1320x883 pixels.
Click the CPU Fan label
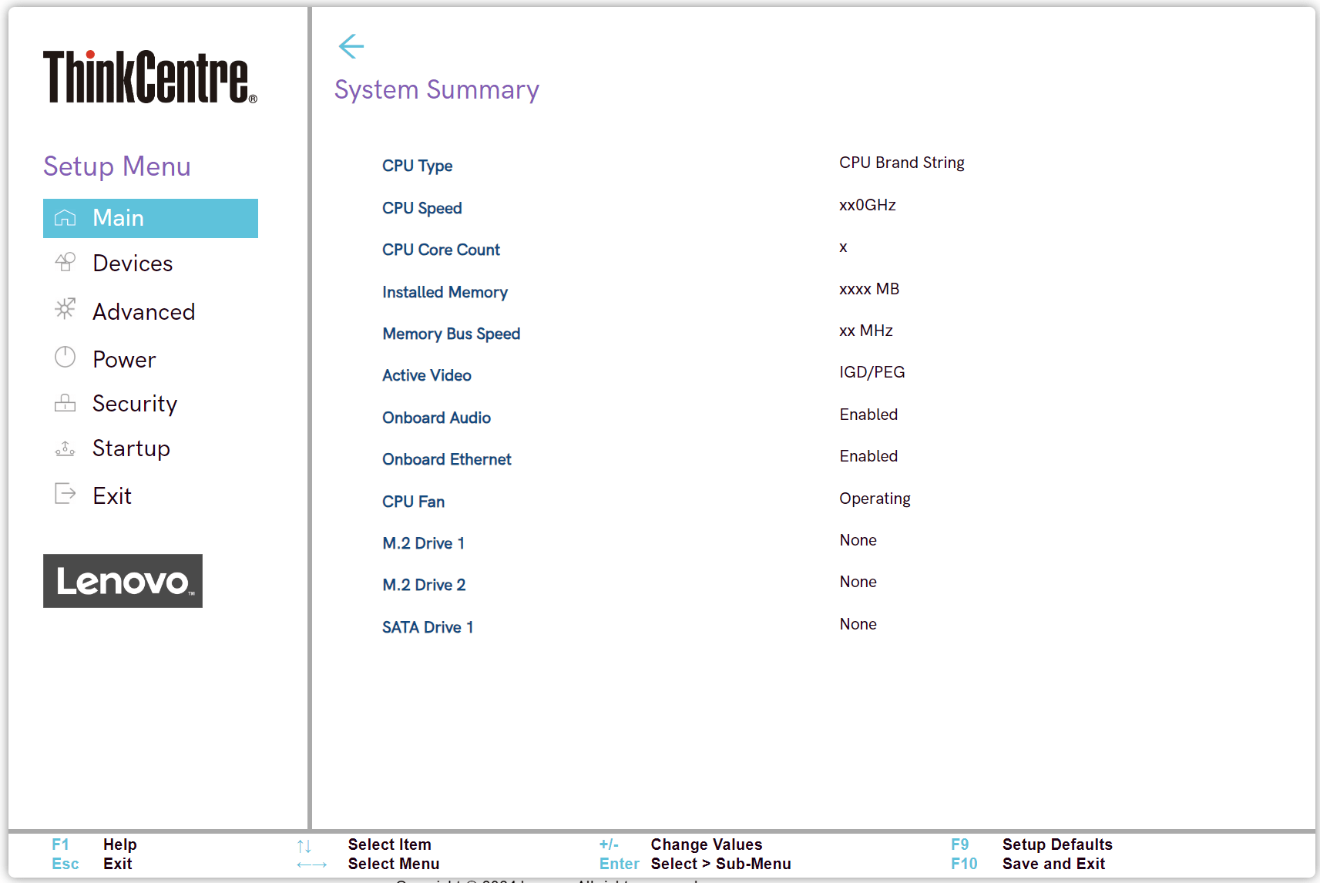(x=413, y=502)
